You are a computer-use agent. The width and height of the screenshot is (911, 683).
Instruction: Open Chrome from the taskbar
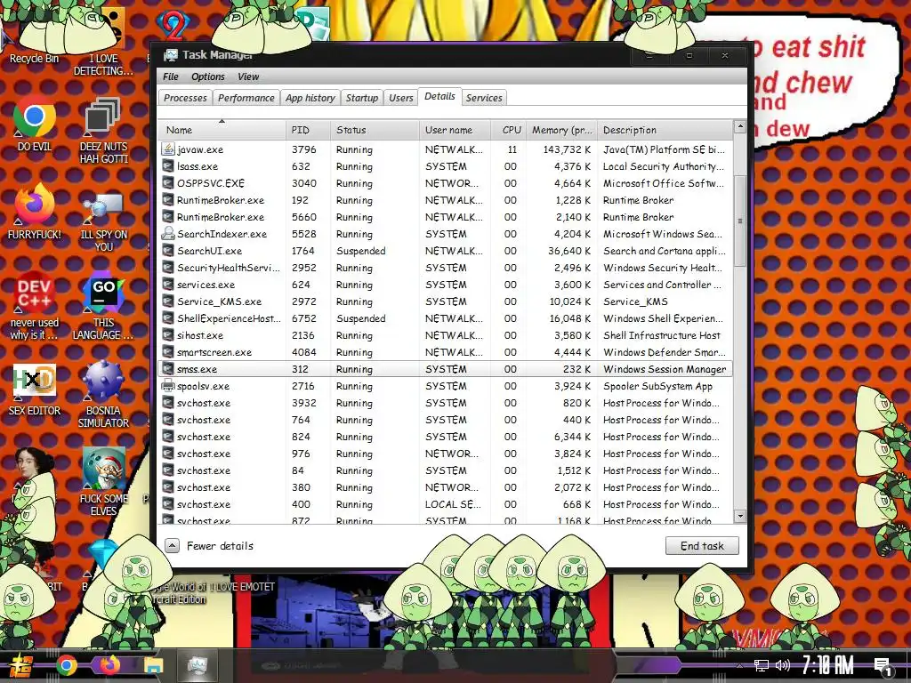point(66,665)
